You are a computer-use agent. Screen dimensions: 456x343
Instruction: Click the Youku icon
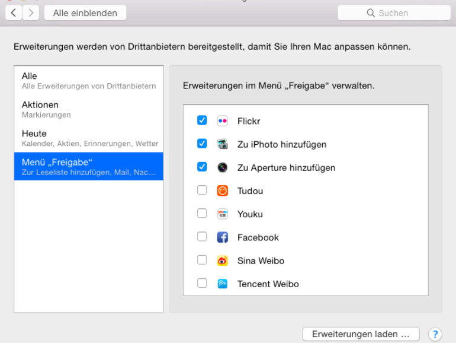click(223, 214)
